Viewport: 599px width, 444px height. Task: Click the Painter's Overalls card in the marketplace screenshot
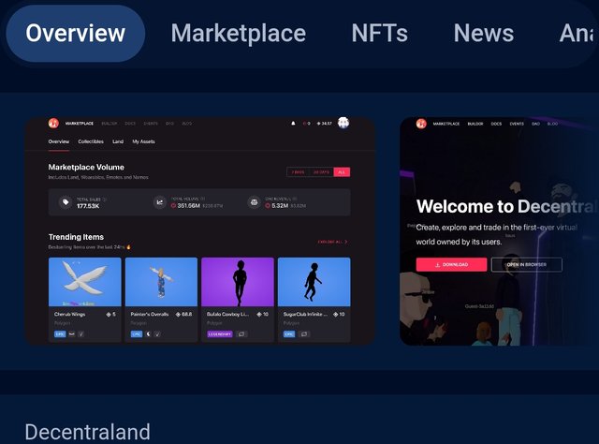161,300
